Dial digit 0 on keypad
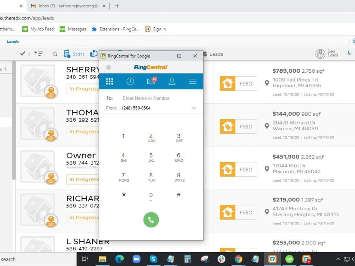 click(151, 196)
